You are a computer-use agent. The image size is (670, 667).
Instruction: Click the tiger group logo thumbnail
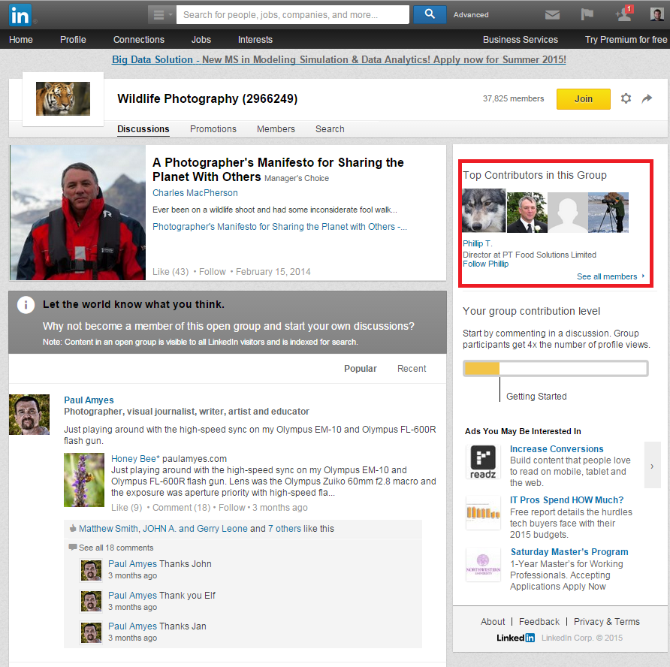pyautogui.click(x=63, y=98)
